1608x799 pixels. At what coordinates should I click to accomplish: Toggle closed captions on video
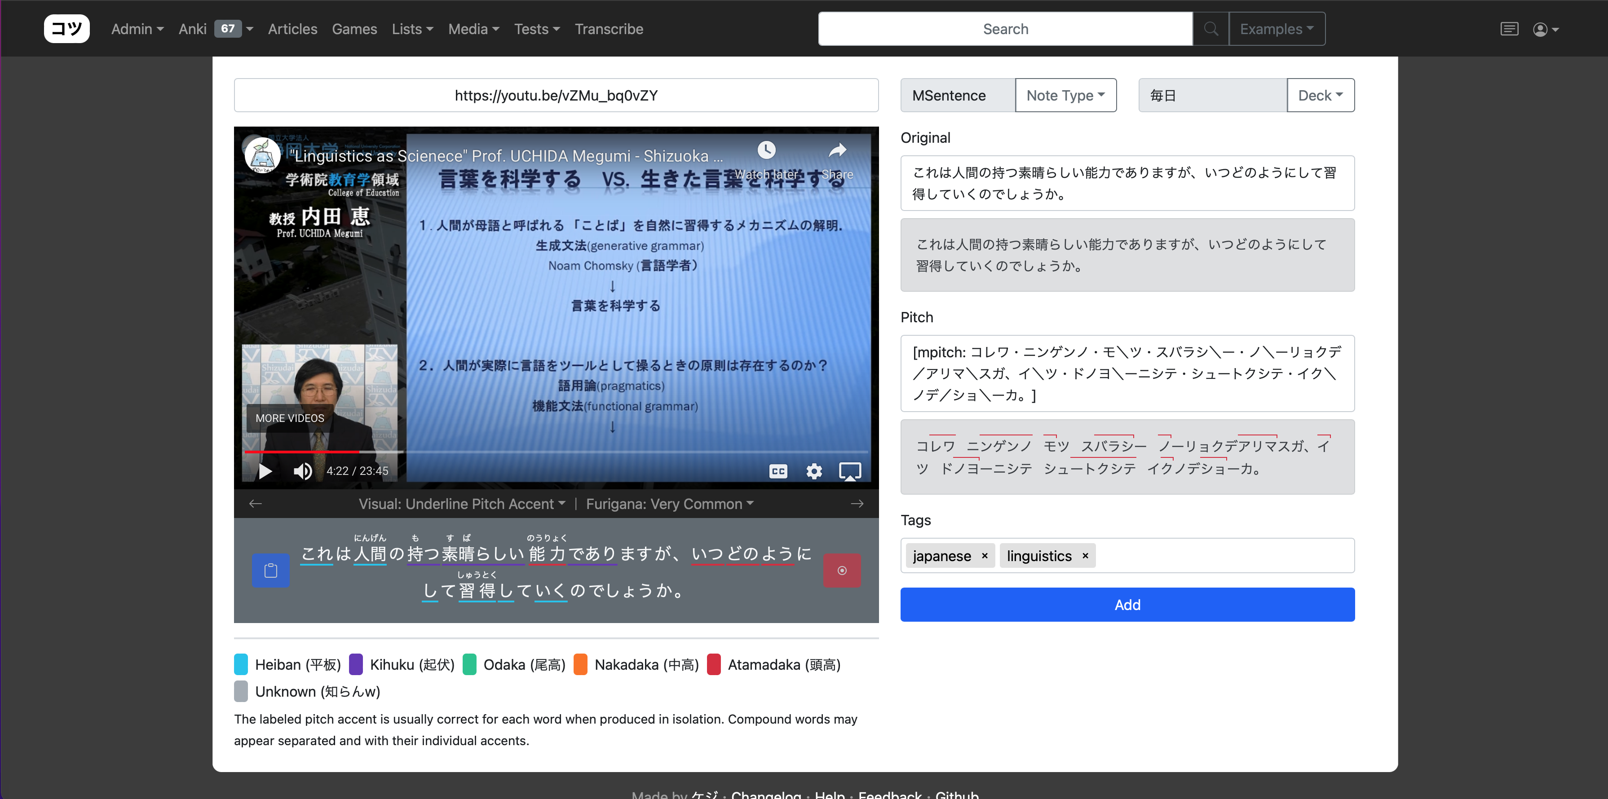[x=778, y=471]
